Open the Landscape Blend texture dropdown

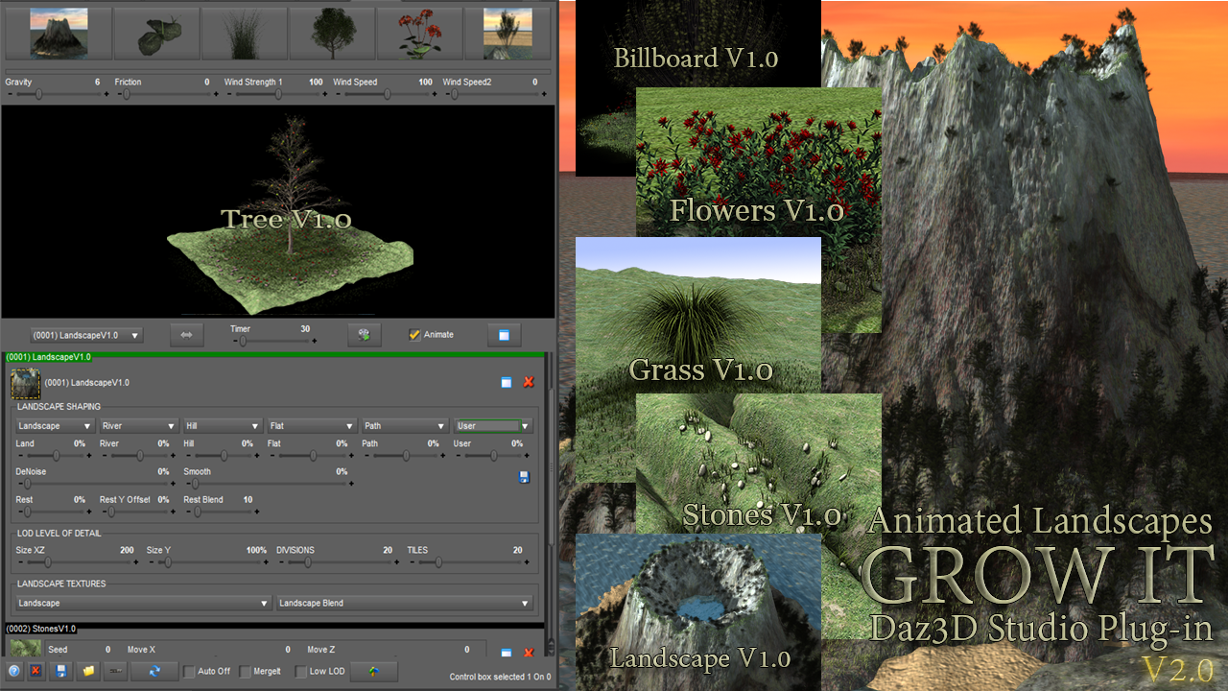(405, 603)
